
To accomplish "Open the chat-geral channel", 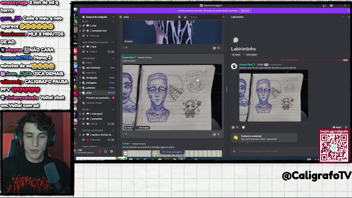I will (x=98, y=114).
